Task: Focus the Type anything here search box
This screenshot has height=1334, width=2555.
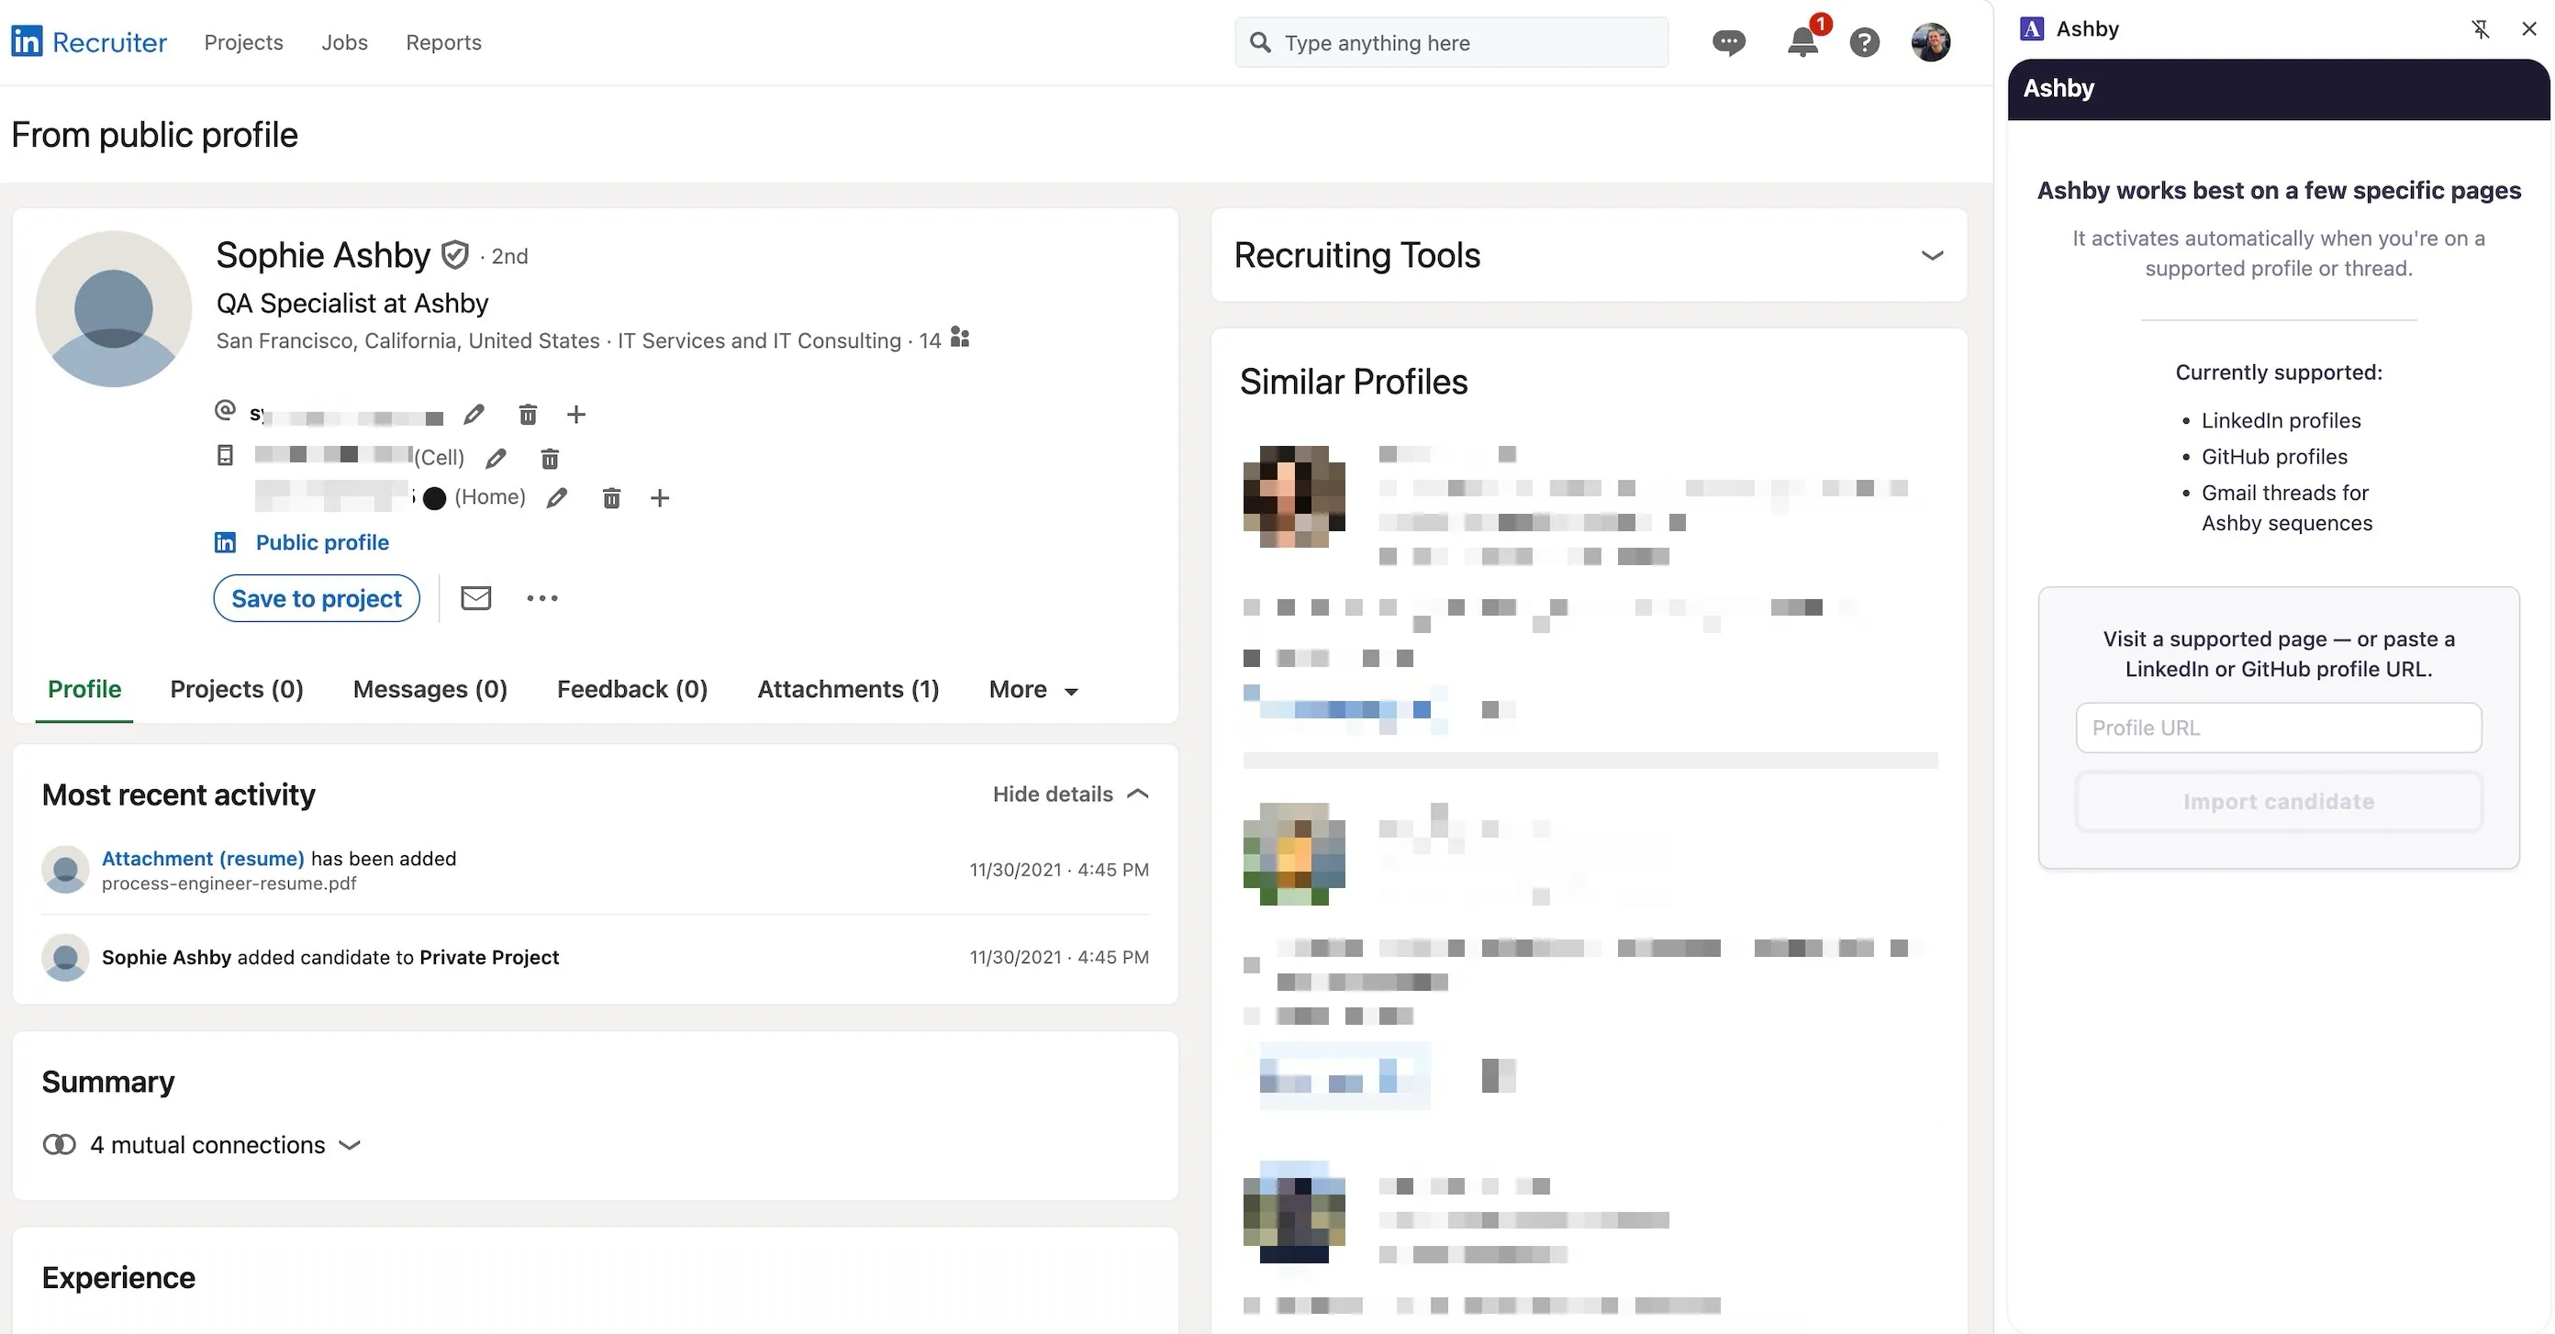Action: [1451, 42]
